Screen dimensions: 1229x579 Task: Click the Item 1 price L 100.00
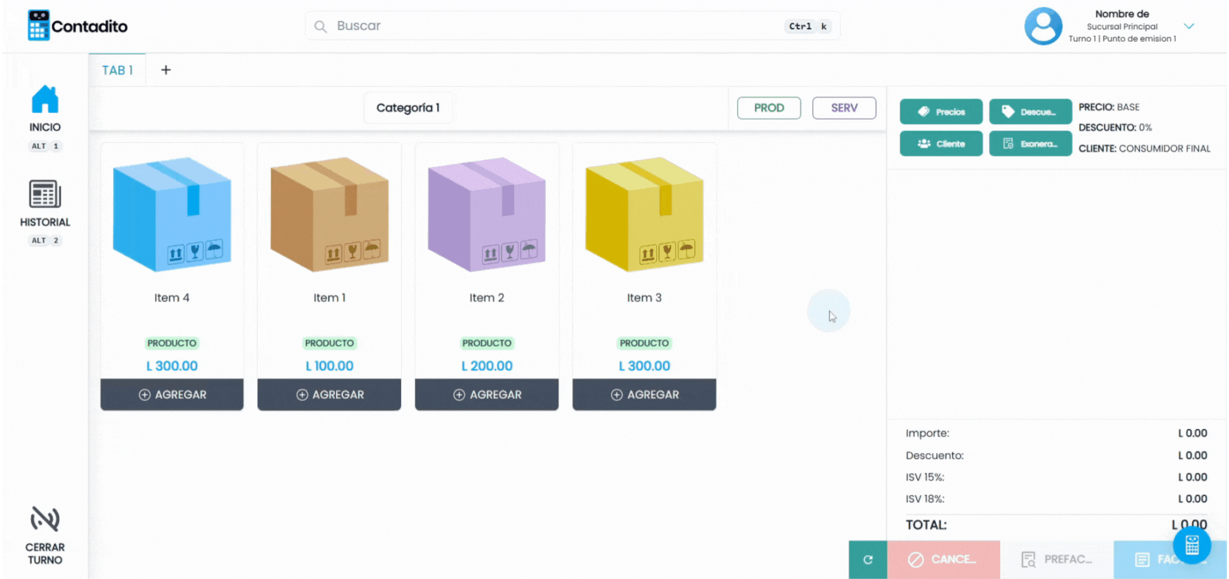pos(330,366)
